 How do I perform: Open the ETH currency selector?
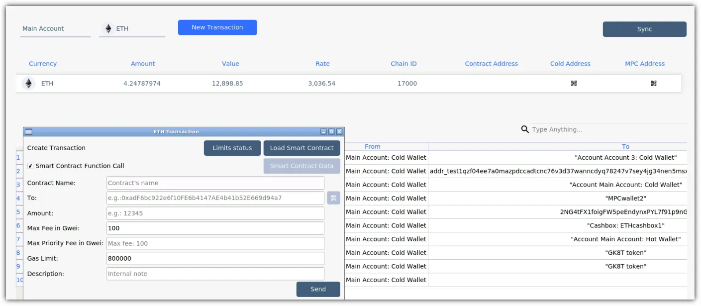[132, 29]
